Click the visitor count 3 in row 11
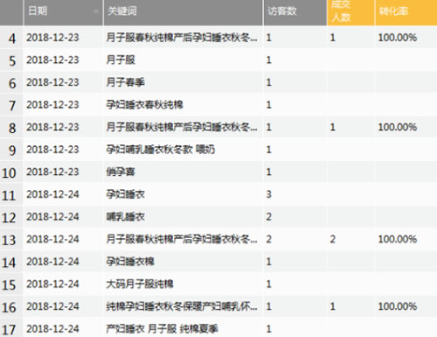 pyautogui.click(x=268, y=194)
